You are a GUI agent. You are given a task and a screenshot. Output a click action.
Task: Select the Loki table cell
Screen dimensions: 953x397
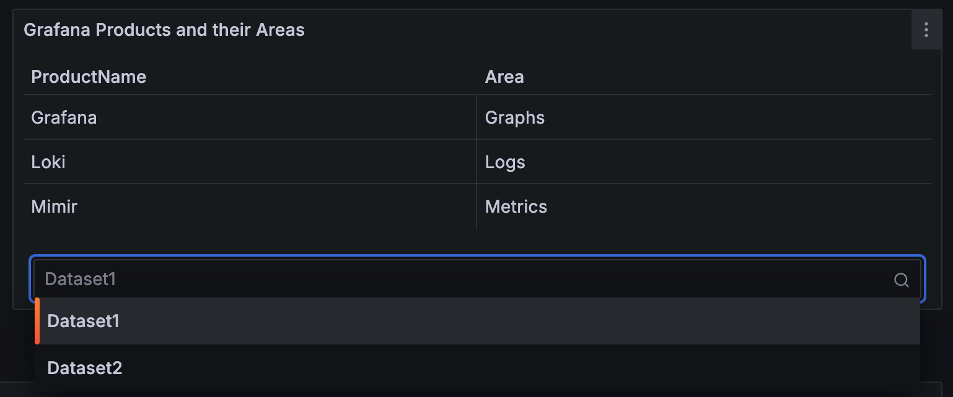click(48, 162)
